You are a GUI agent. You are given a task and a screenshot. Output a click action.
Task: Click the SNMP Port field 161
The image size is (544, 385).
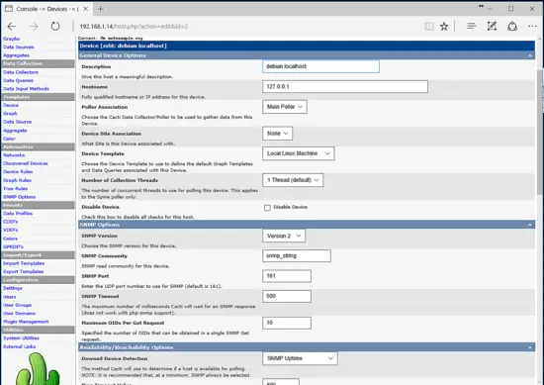point(287,276)
